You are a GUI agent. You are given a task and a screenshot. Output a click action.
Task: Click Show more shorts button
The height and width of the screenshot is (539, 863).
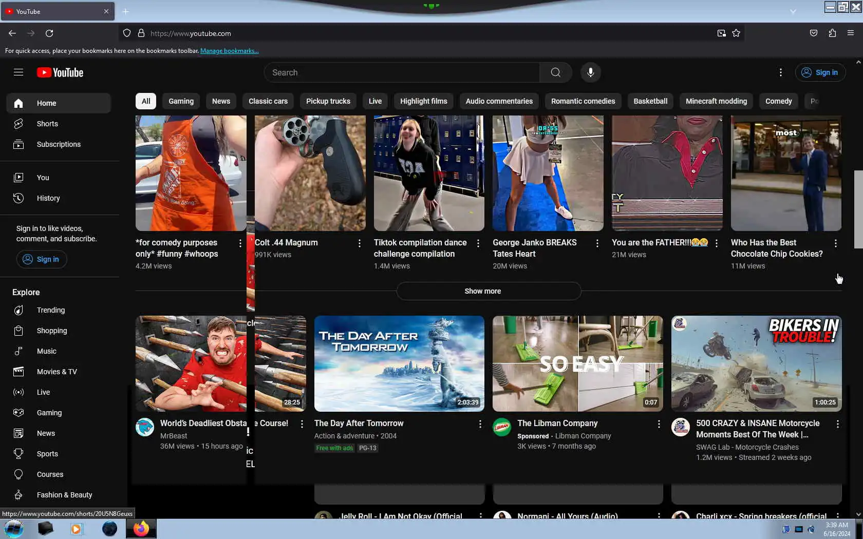point(489,291)
